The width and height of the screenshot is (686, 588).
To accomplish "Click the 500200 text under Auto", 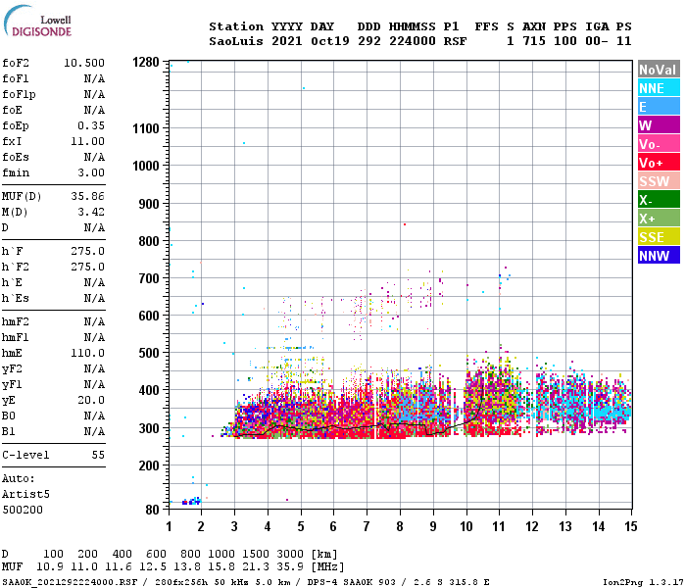I will click(x=23, y=511).
